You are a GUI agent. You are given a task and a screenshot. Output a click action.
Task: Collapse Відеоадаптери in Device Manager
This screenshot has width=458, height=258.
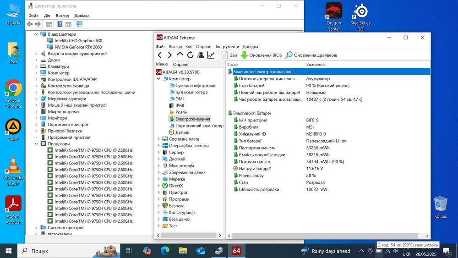pos(37,34)
